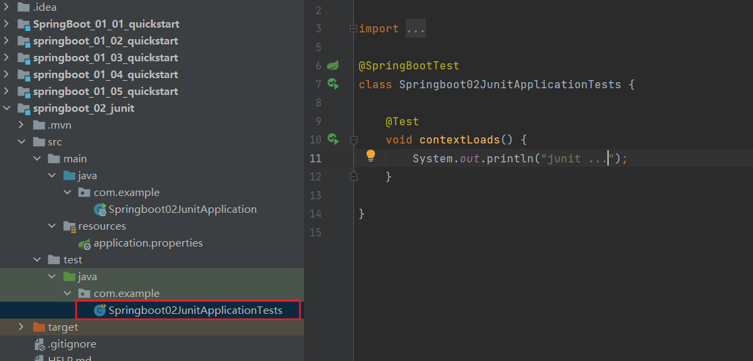Click Spring bean leaf gutter icon line 6
The width and height of the screenshot is (753, 361).
coord(333,65)
